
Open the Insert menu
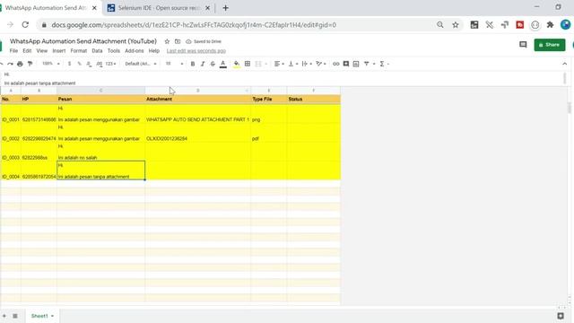pos(59,51)
